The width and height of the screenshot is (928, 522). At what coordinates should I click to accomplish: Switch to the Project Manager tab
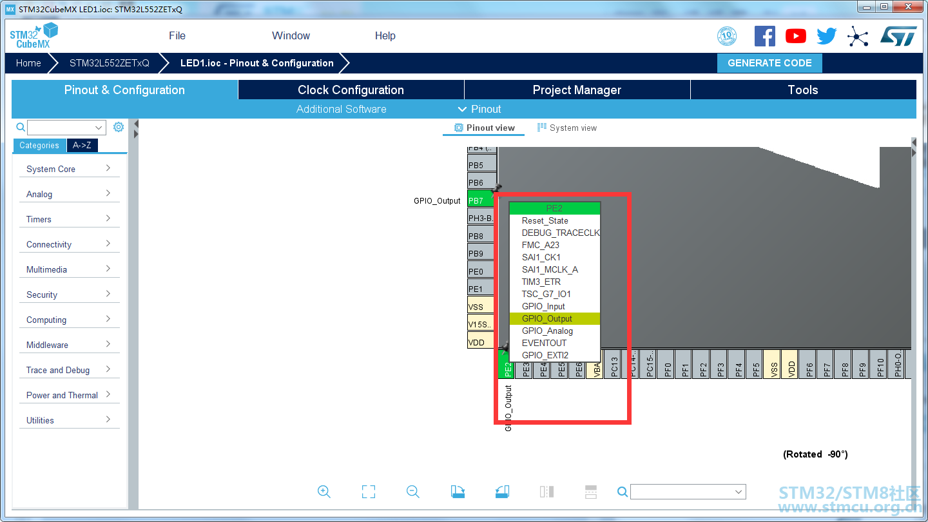coord(577,90)
